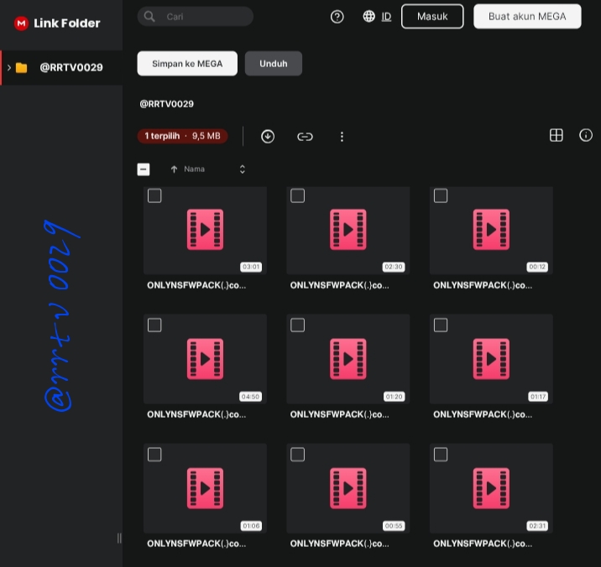The height and width of the screenshot is (567, 601).
Task: Click file name under the 01:06 video
Action: point(196,544)
